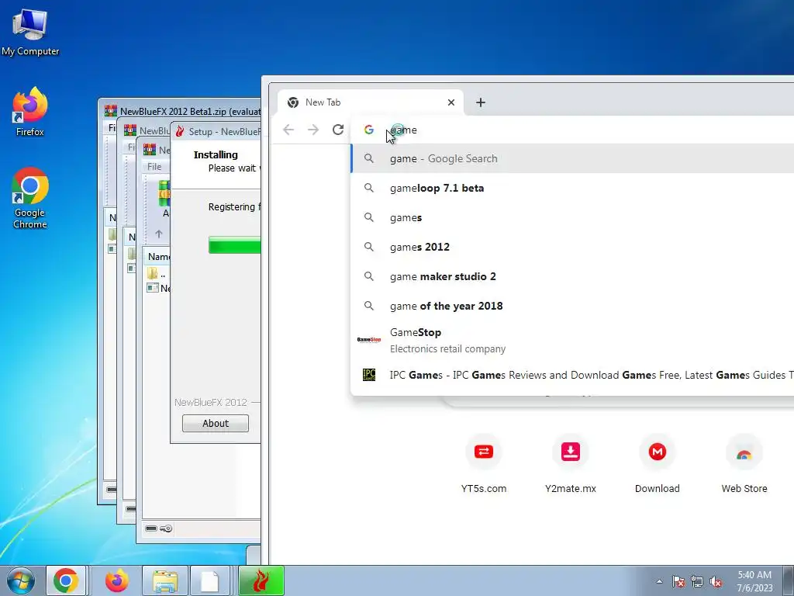Screen dimensions: 794x596
Task: Go back in Chrome
Action: click(288, 130)
